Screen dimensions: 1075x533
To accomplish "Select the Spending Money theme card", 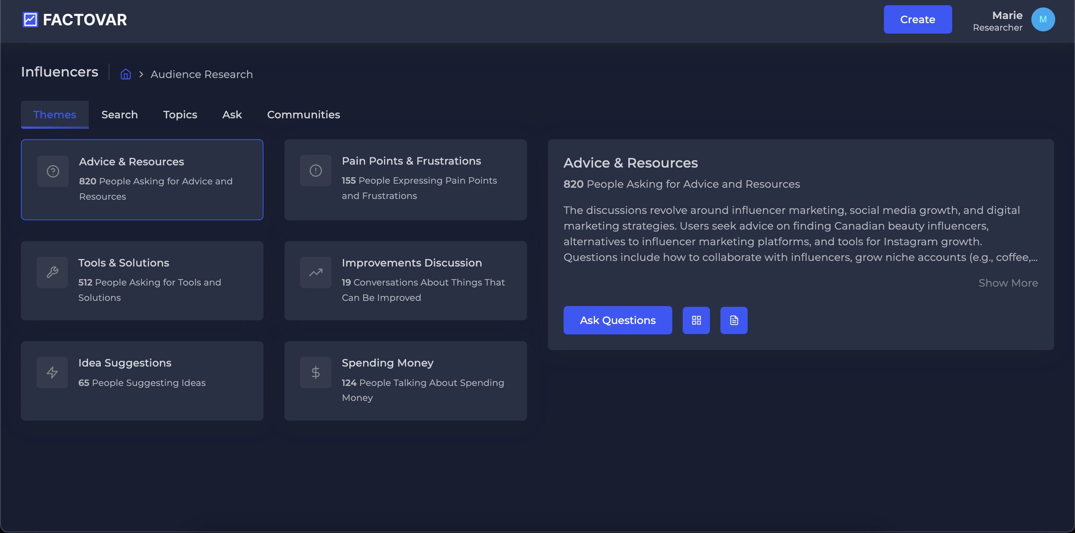I will click(405, 380).
